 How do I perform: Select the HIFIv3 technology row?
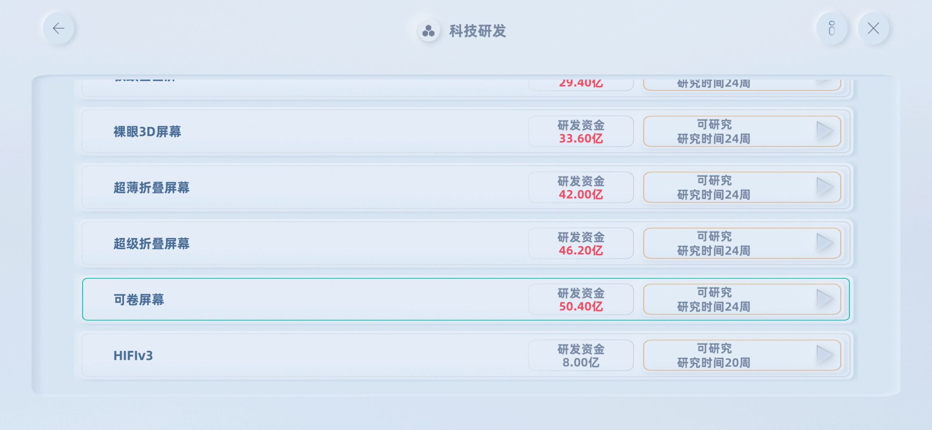click(x=466, y=355)
